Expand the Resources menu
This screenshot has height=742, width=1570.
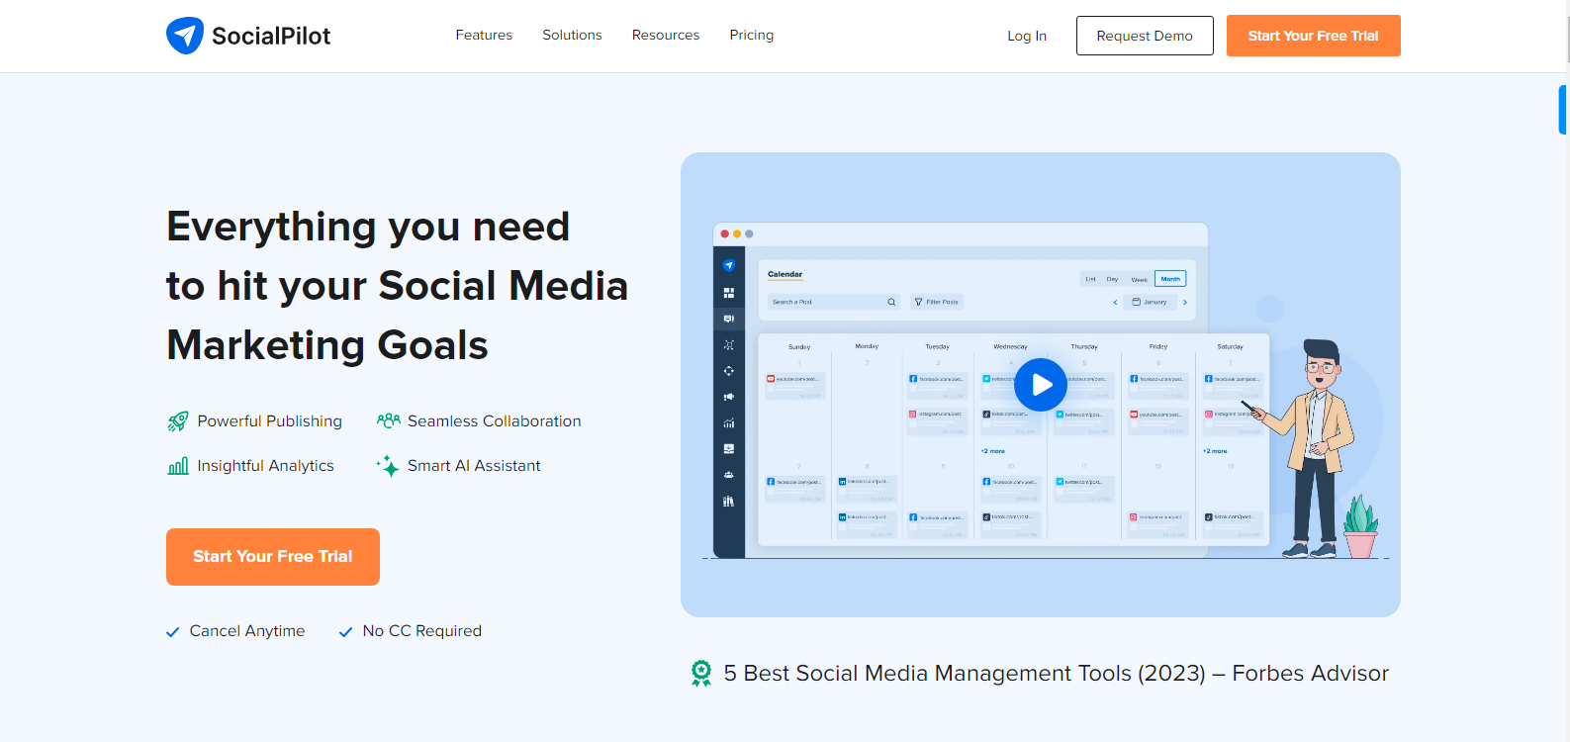point(665,35)
